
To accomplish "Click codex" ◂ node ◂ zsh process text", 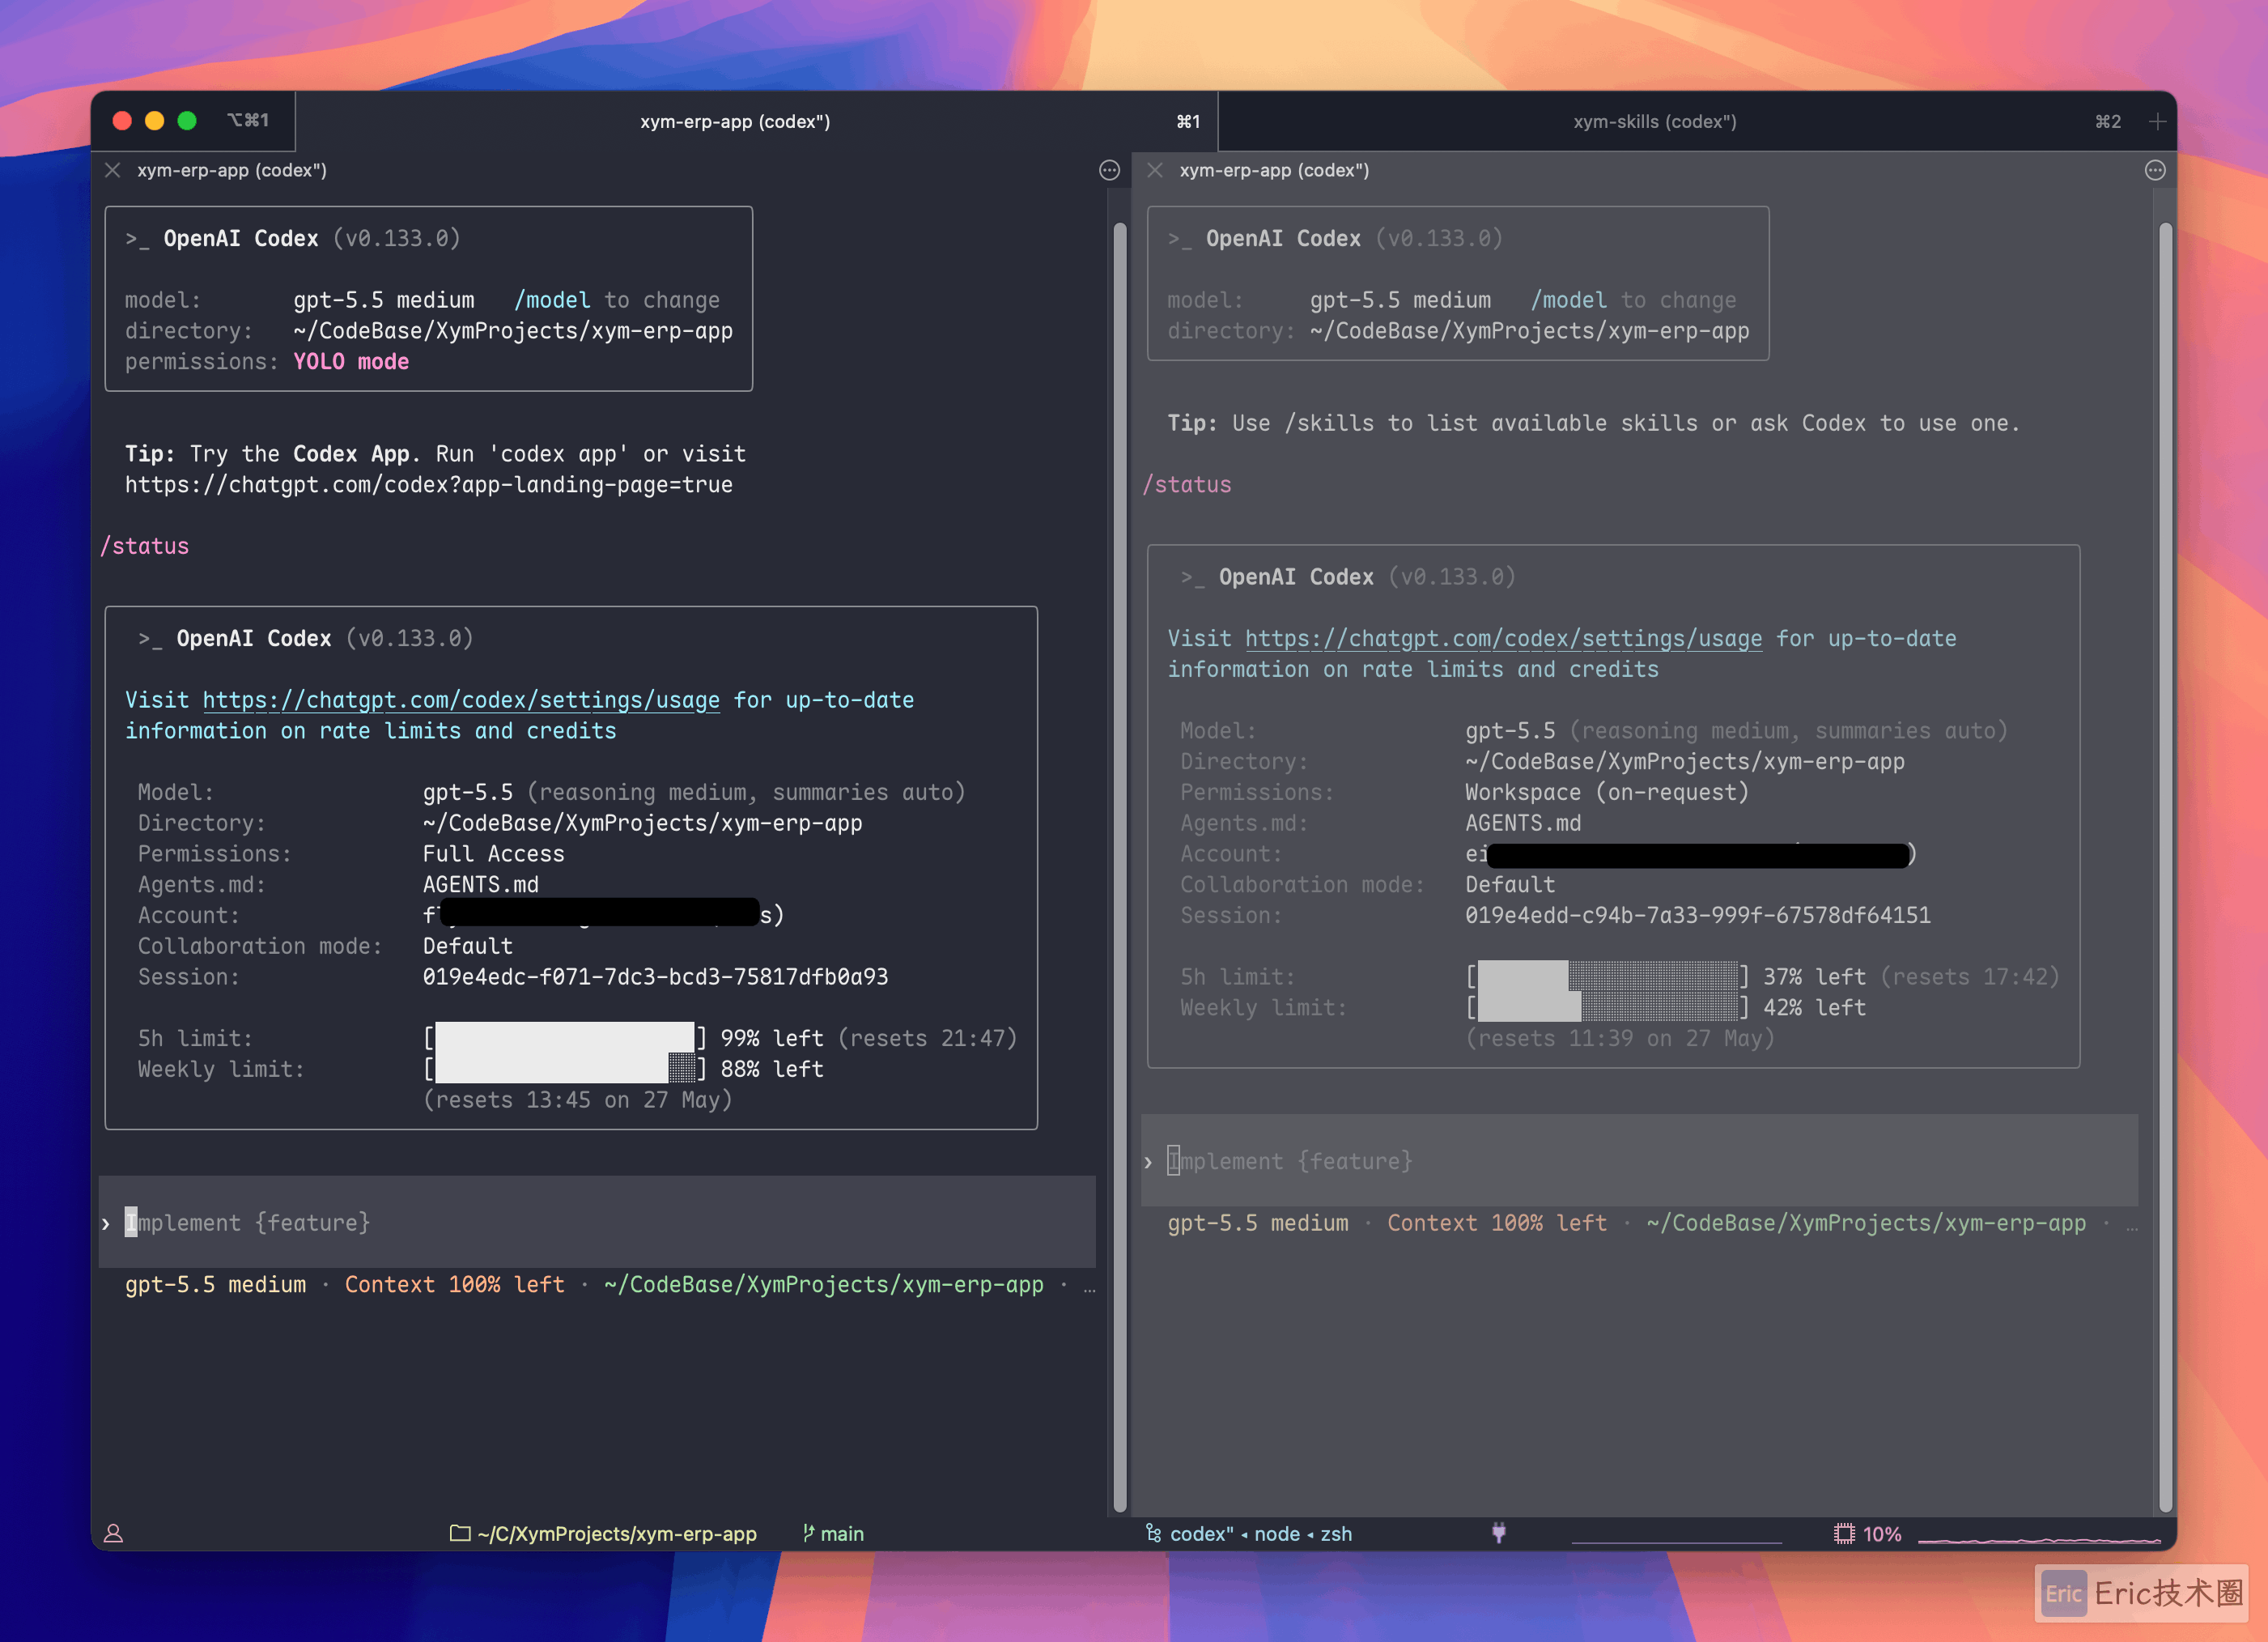I will (x=1261, y=1533).
